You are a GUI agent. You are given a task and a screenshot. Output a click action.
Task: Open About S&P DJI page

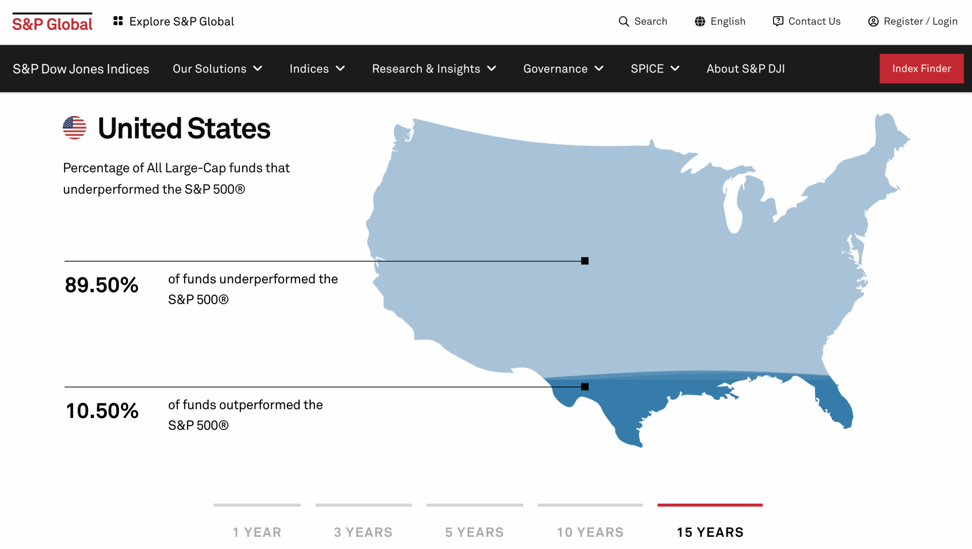pos(746,69)
